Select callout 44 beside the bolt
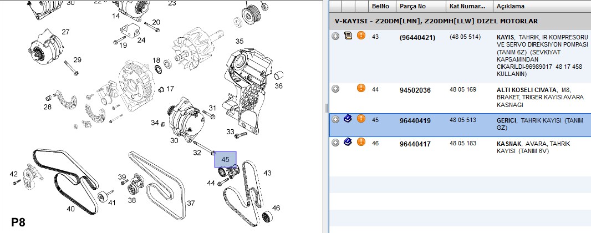 [x=211, y=183]
